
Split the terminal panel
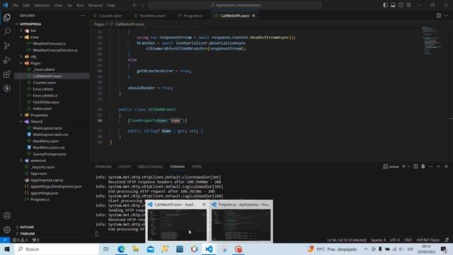tap(415, 166)
